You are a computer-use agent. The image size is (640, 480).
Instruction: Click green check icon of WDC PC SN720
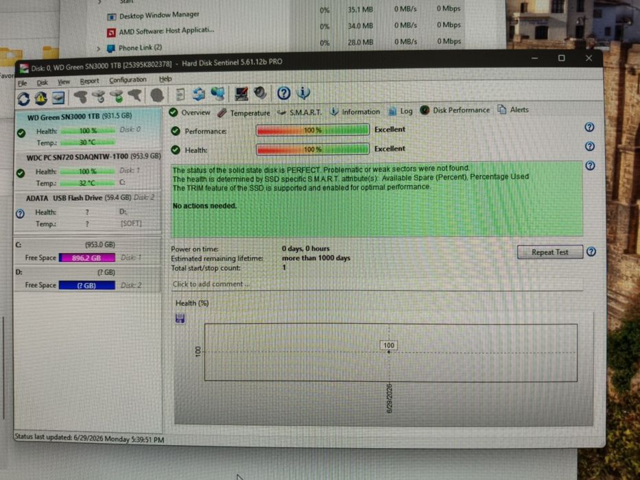click(x=21, y=173)
